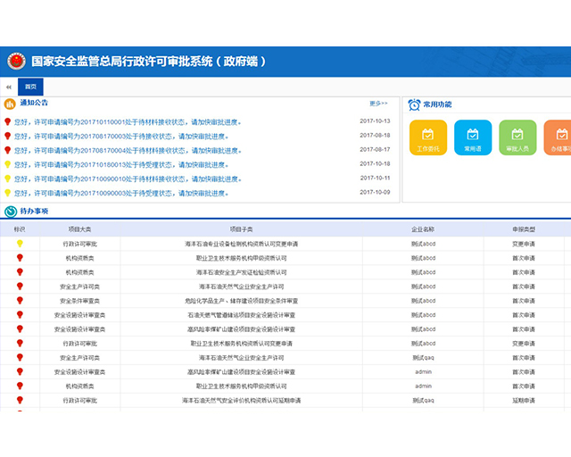
Task: Open notice for application 201710090003
Action: [x=116, y=193]
